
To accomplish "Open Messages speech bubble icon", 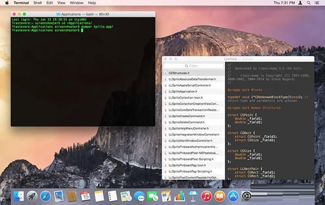I will coord(139,196).
